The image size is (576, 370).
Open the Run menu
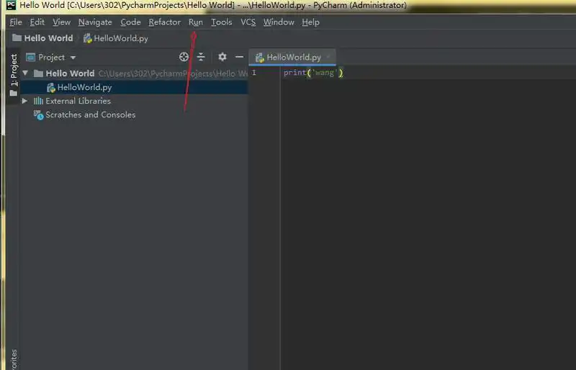tap(195, 22)
